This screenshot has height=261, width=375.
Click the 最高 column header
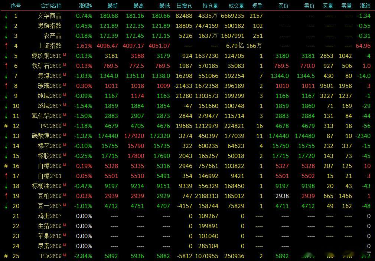pos(139,6)
